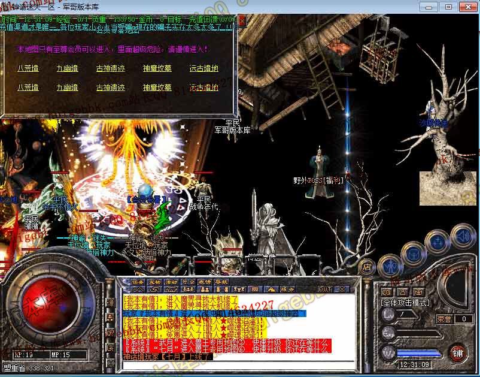Click the top-row 八荒境 link

click(x=28, y=68)
